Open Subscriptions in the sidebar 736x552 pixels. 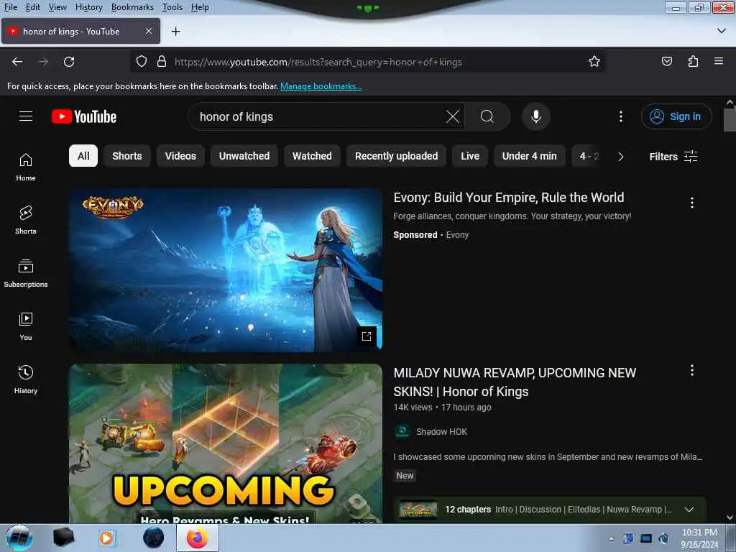pos(26,273)
